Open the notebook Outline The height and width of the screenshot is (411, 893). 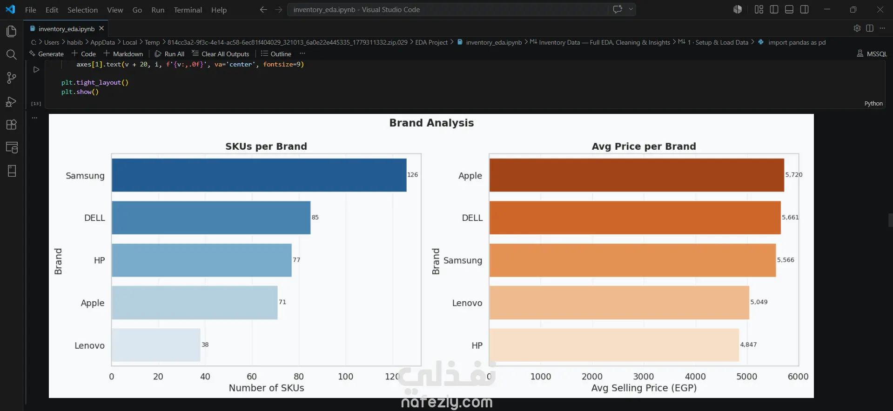click(276, 54)
